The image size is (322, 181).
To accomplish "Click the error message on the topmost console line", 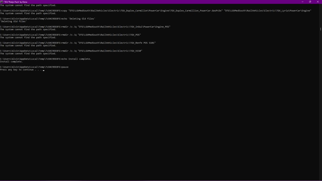I will [x=28, y=5].
